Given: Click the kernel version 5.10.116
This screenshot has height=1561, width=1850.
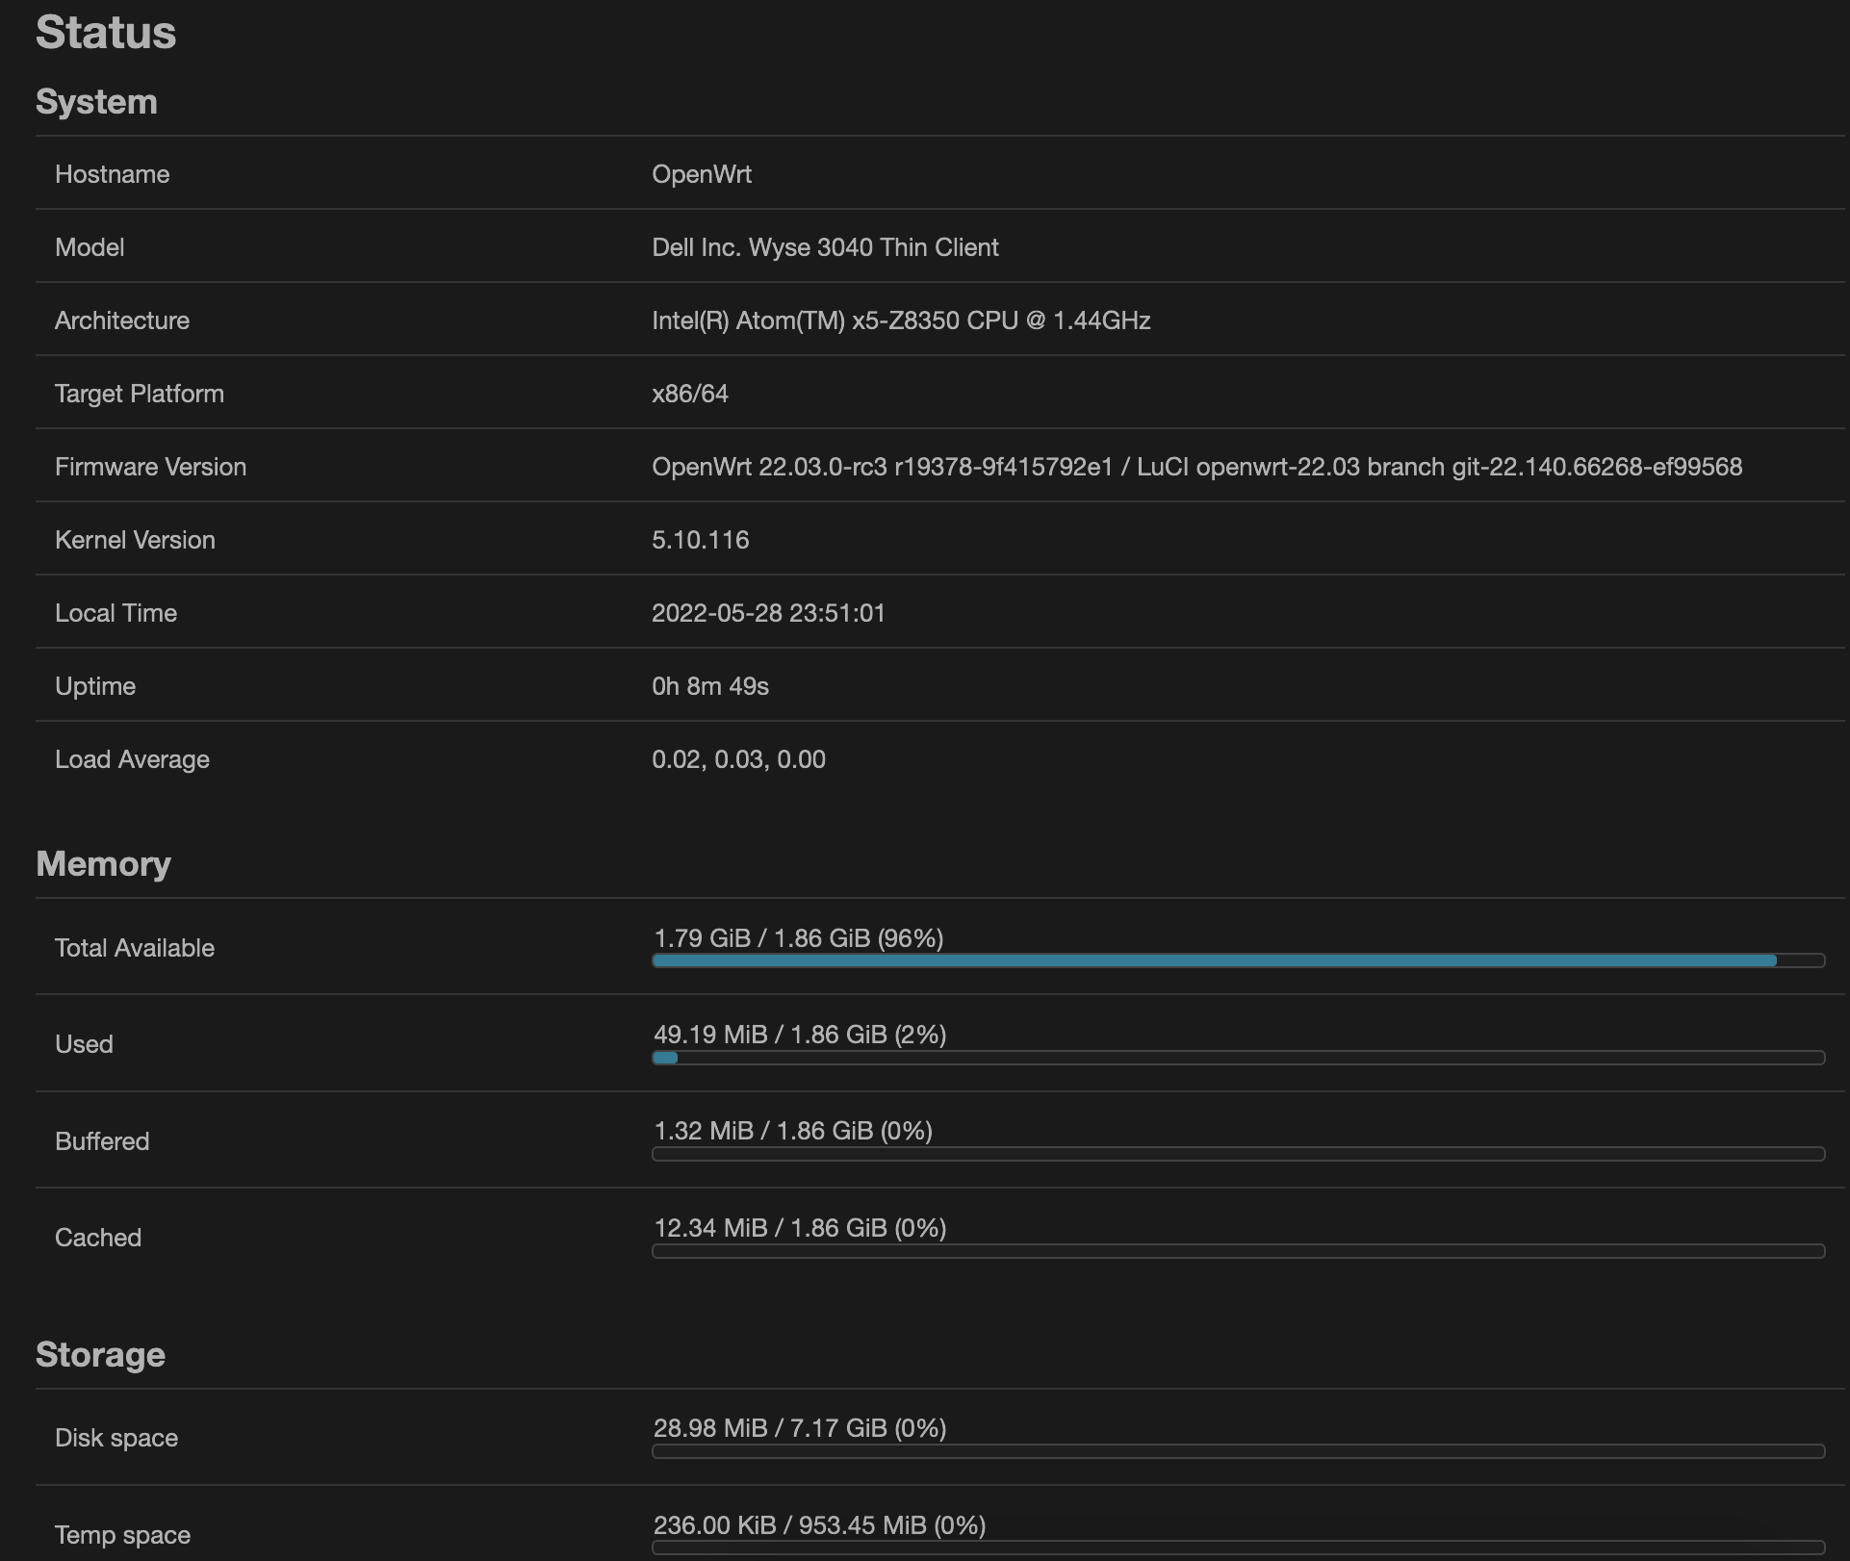Looking at the screenshot, I should coord(700,540).
